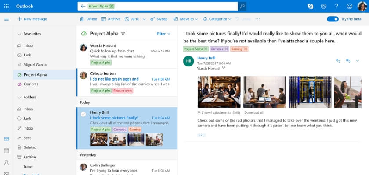The image size is (369, 175).
Task: Mark message as Junk
Action: click(132, 19)
